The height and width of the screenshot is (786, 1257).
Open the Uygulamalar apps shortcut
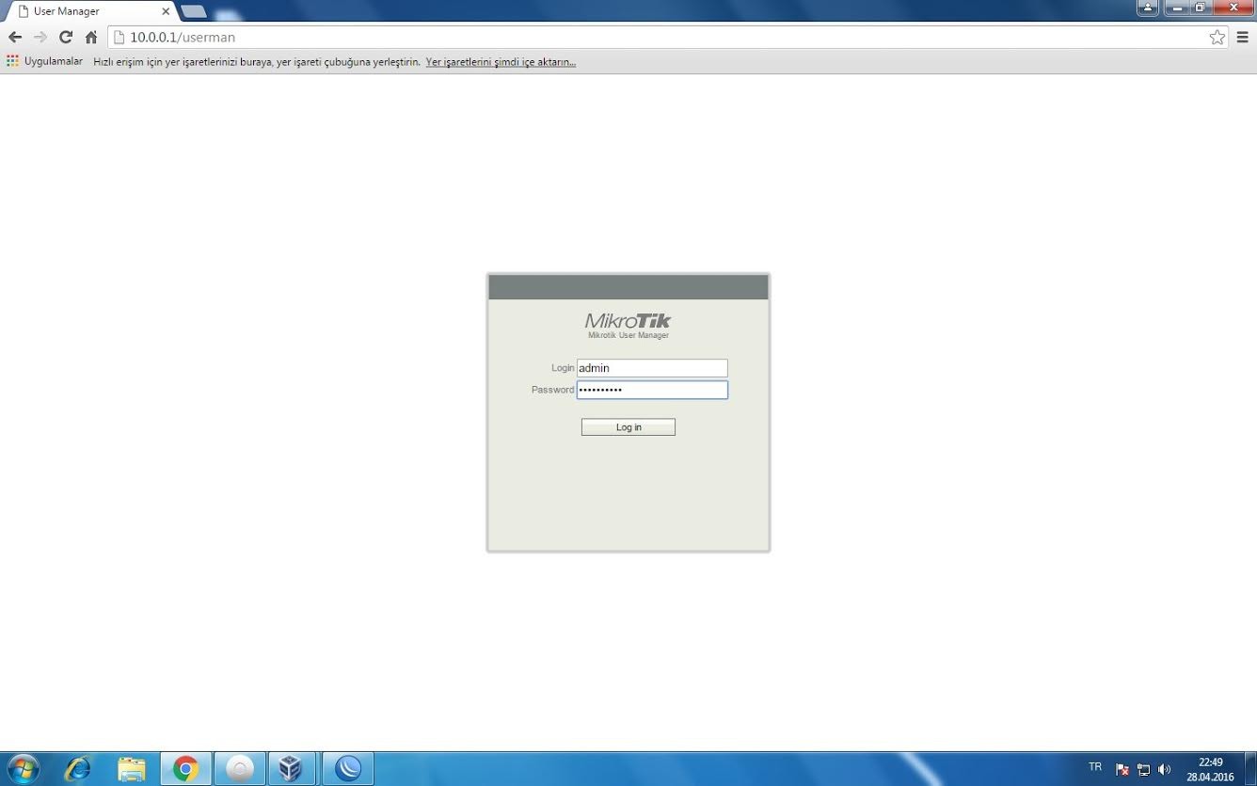(44, 62)
